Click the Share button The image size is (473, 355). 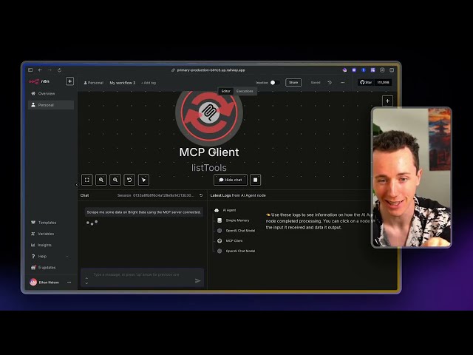[293, 82]
